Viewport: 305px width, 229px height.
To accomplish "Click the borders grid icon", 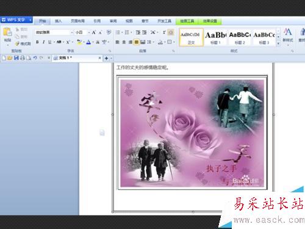I will pyautogui.click(x=170, y=42).
